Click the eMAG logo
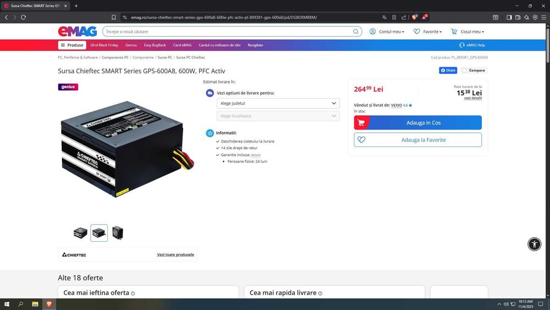The height and width of the screenshot is (310, 550). pos(78,31)
